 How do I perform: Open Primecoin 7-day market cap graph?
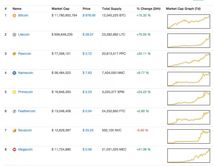(x=189, y=98)
